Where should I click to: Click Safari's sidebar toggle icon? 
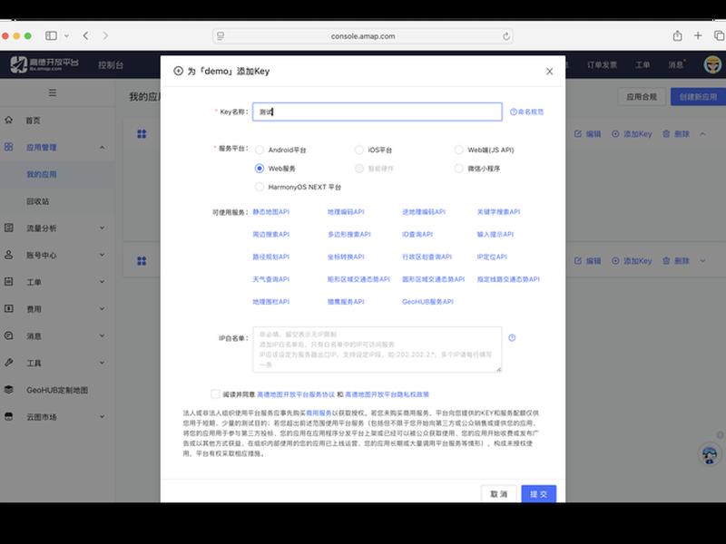coord(51,35)
